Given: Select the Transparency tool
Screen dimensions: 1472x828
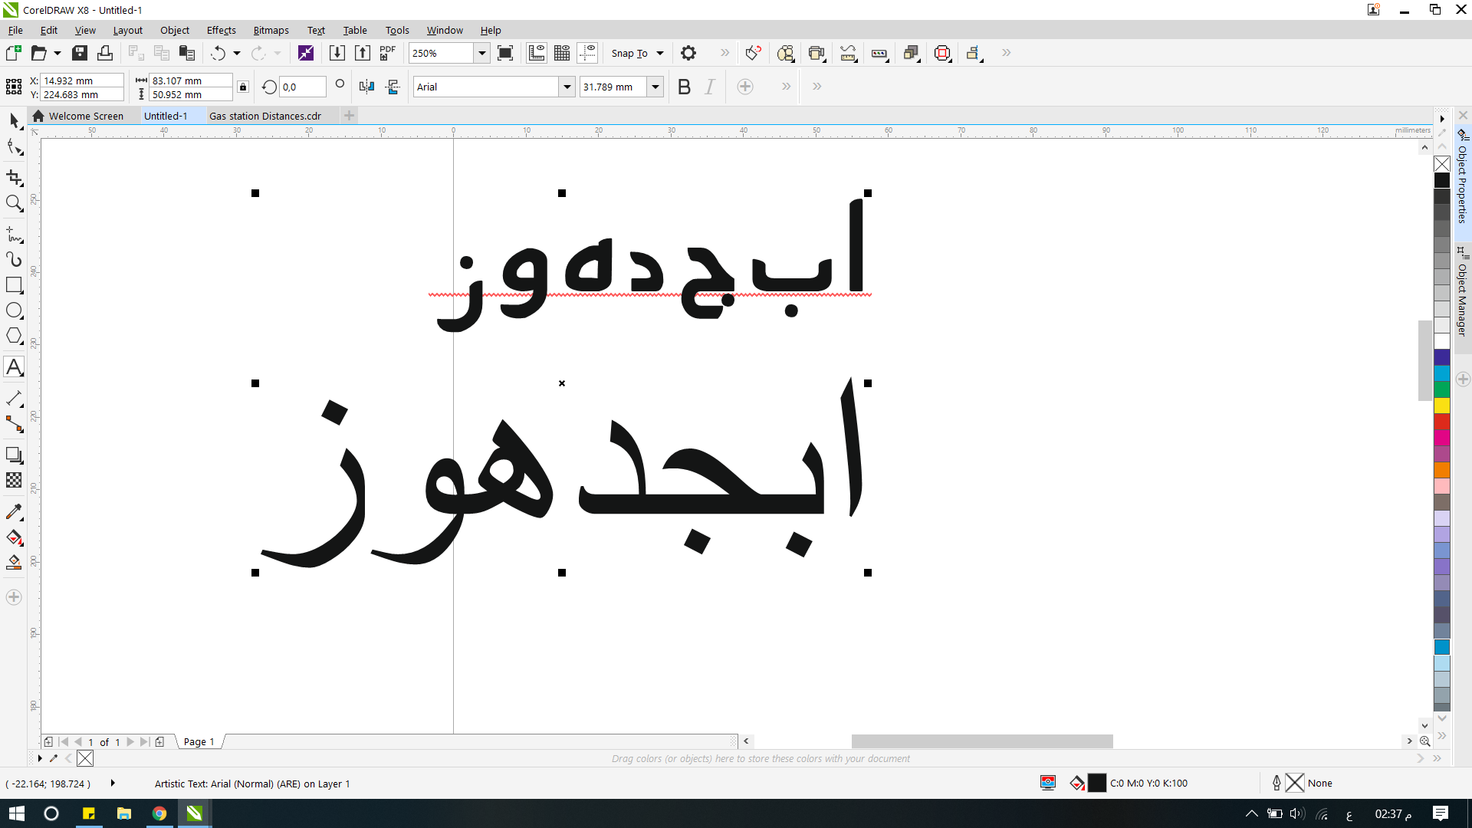Looking at the screenshot, I should [x=14, y=480].
